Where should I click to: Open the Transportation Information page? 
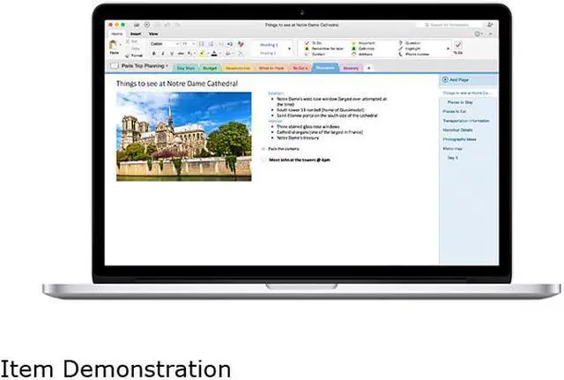[x=466, y=121]
